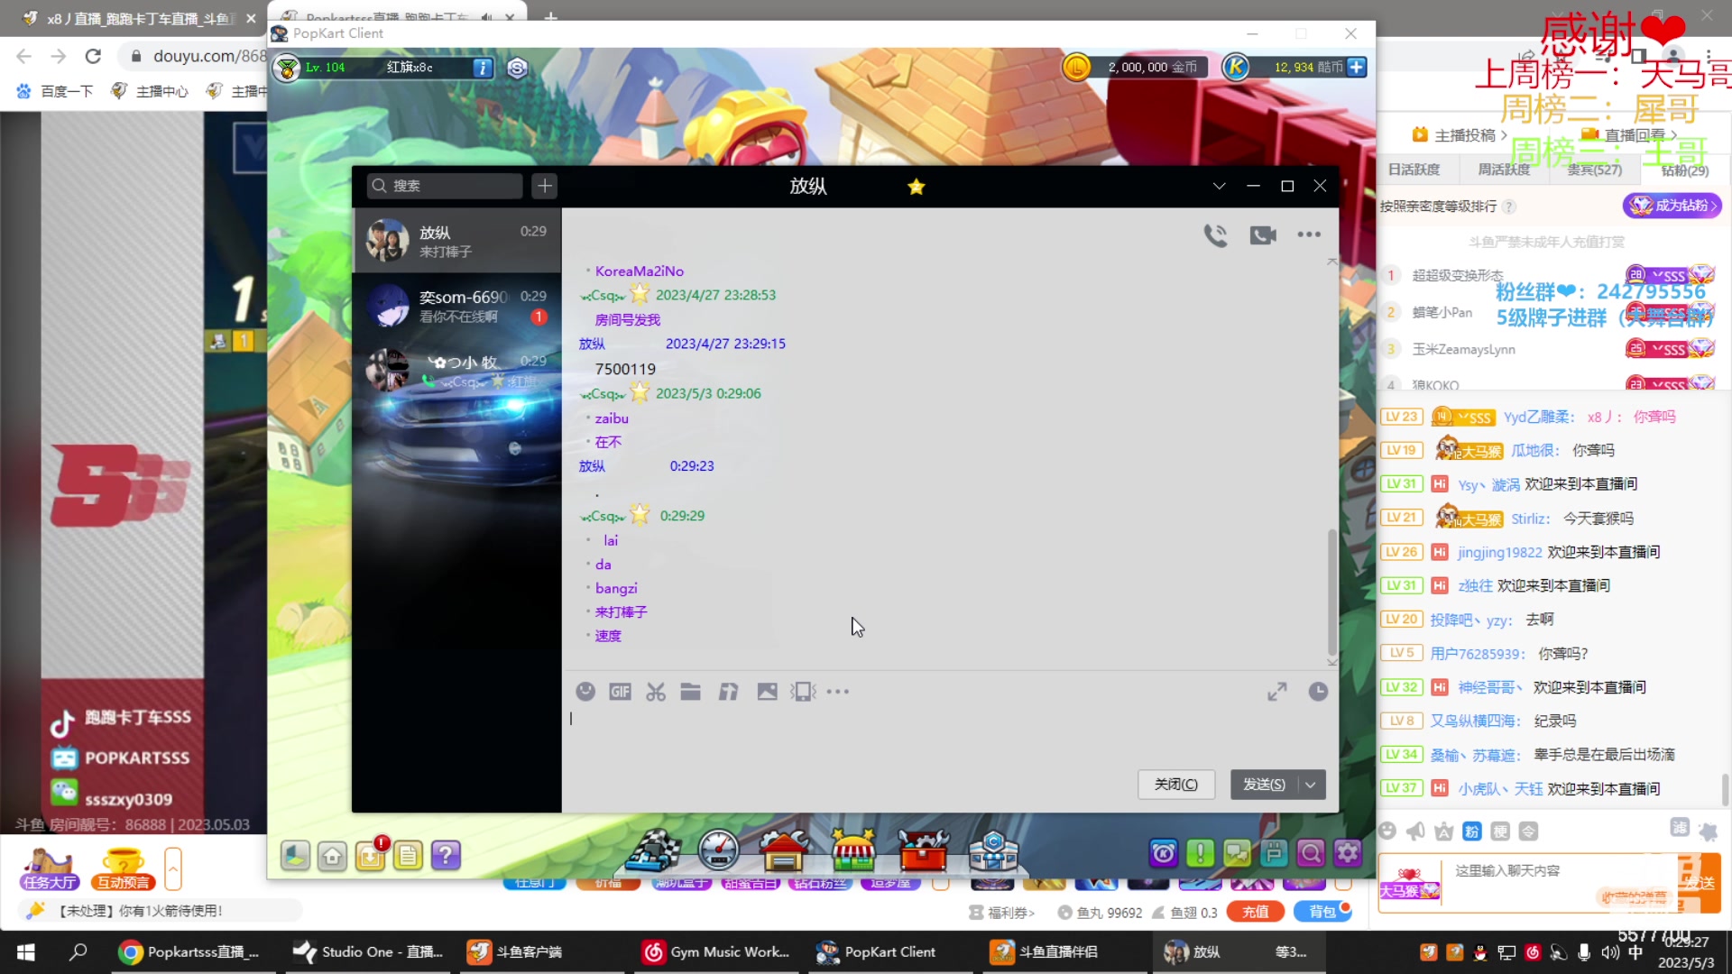Start a video call in chat
The image size is (1732, 974).
(x=1263, y=235)
